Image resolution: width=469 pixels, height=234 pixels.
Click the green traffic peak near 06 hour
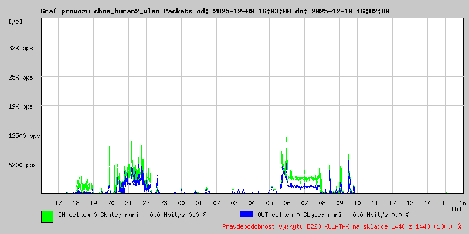(x=286, y=139)
